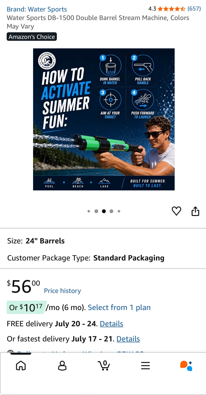Launch the Rufus AI assistant icon

tap(186, 366)
